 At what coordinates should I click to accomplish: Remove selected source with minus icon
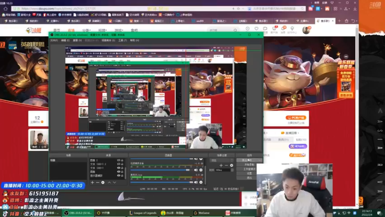pos(98,183)
